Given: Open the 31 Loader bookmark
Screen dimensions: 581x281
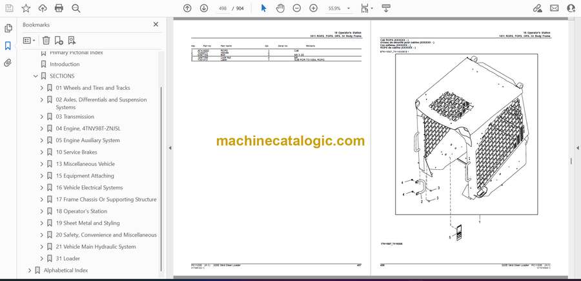Looking at the screenshot, I should tap(67, 258).
